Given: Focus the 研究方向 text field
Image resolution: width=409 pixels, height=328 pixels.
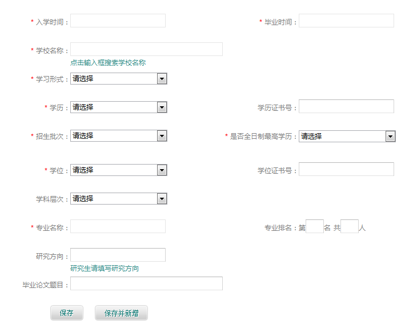Looking at the screenshot, I should coord(118,255).
